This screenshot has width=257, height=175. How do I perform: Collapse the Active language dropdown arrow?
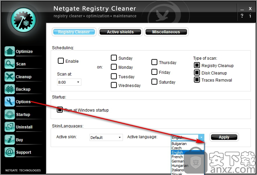[x=201, y=137]
